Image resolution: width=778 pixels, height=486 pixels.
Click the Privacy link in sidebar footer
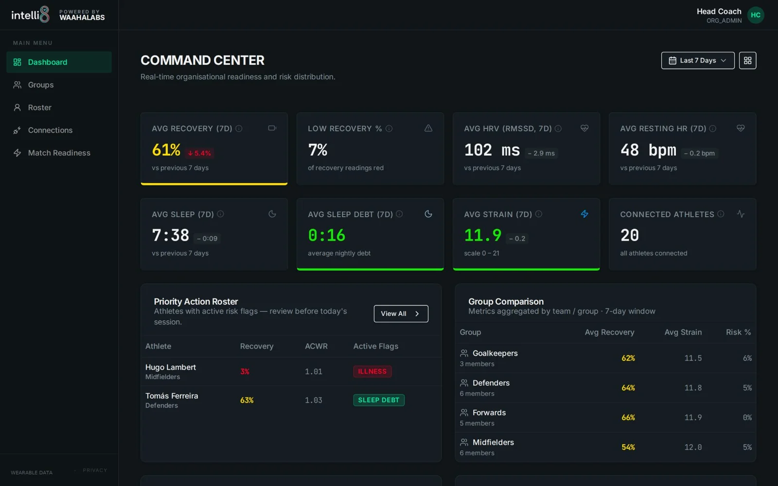(x=95, y=470)
